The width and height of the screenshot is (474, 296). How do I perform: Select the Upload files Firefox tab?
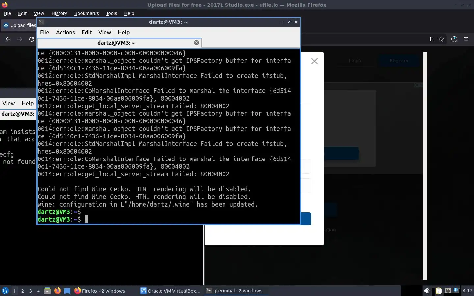pos(19,25)
